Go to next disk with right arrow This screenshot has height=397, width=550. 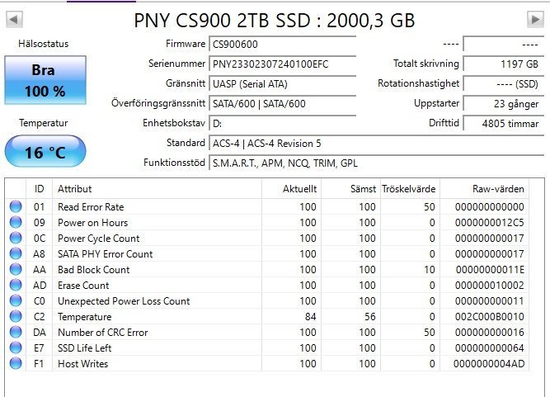coord(535,19)
